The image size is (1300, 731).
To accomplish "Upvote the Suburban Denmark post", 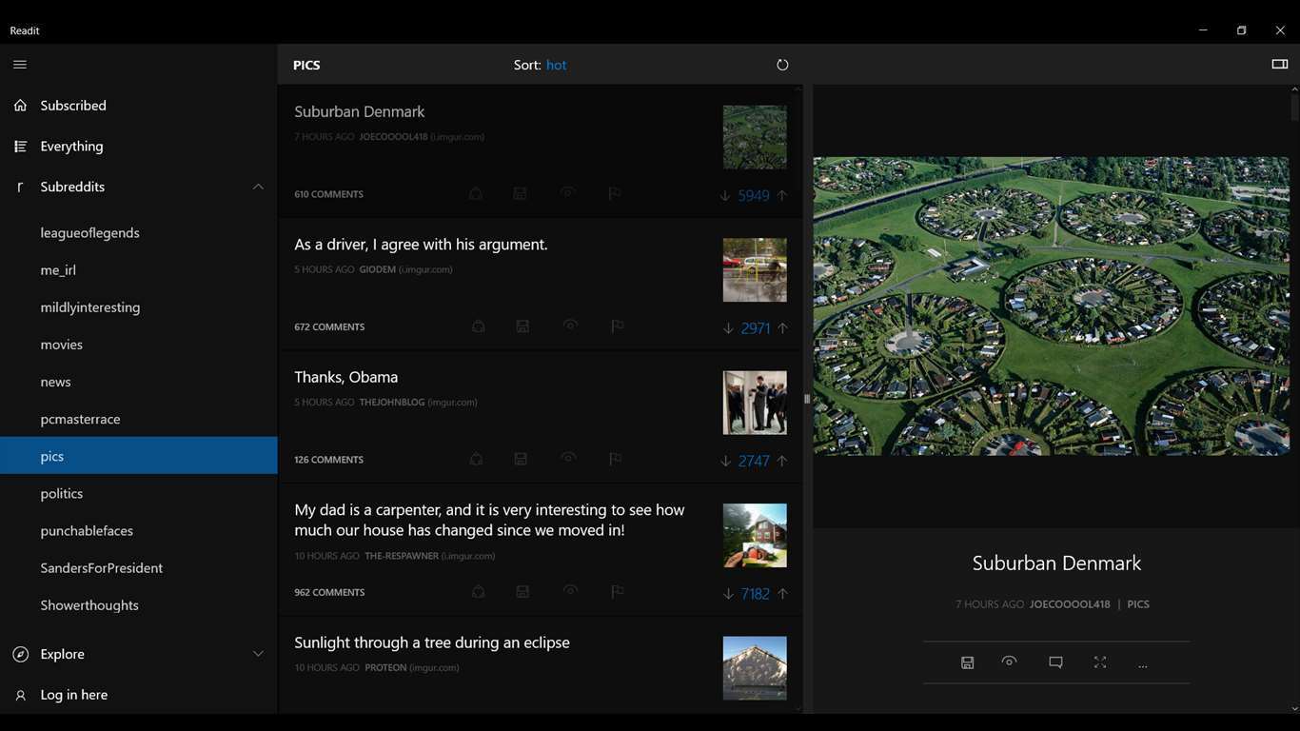I will [782, 195].
